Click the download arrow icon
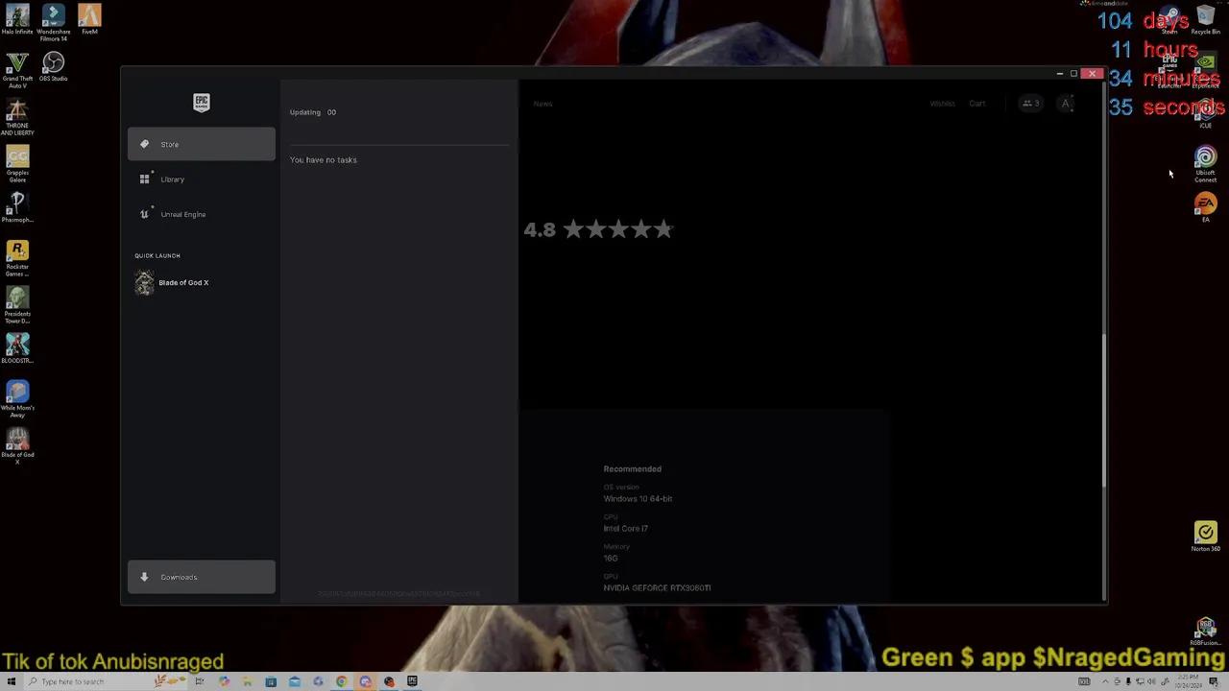 click(x=144, y=577)
